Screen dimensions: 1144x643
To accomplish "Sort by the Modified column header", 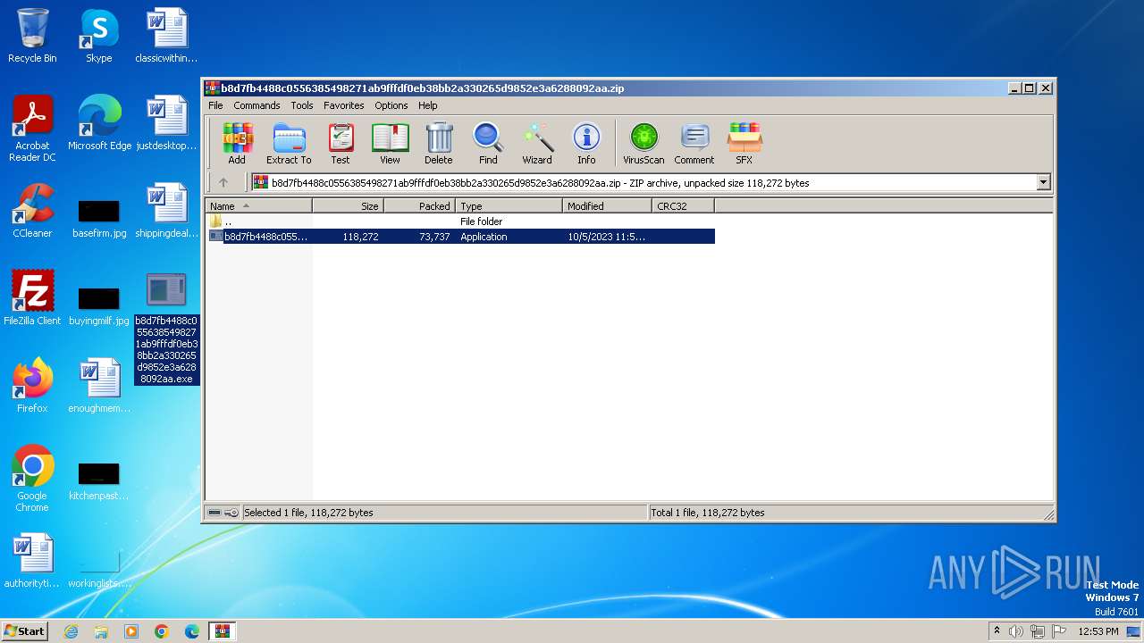I will point(608,205).
